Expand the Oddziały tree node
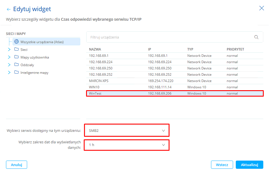 click(x=9, y=65)
